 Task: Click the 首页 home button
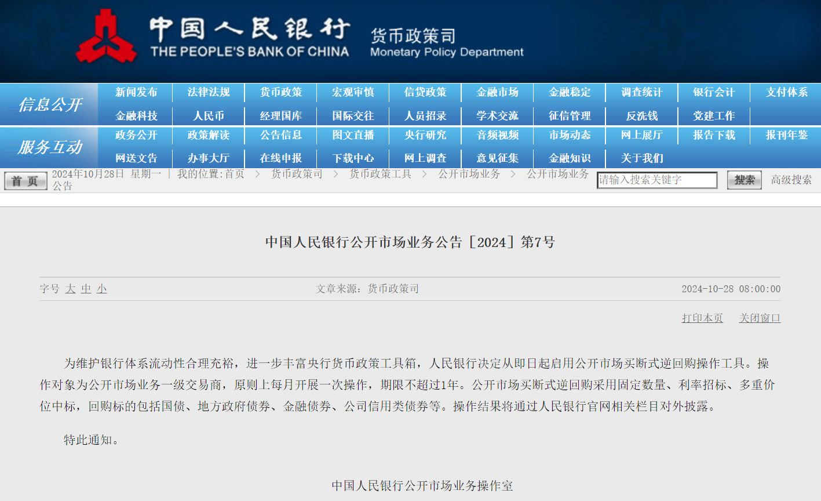(x=25, y=181)
